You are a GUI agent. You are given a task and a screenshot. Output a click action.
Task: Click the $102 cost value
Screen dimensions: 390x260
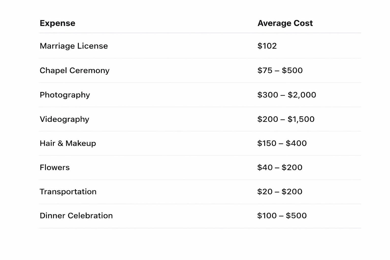point(267,46)
